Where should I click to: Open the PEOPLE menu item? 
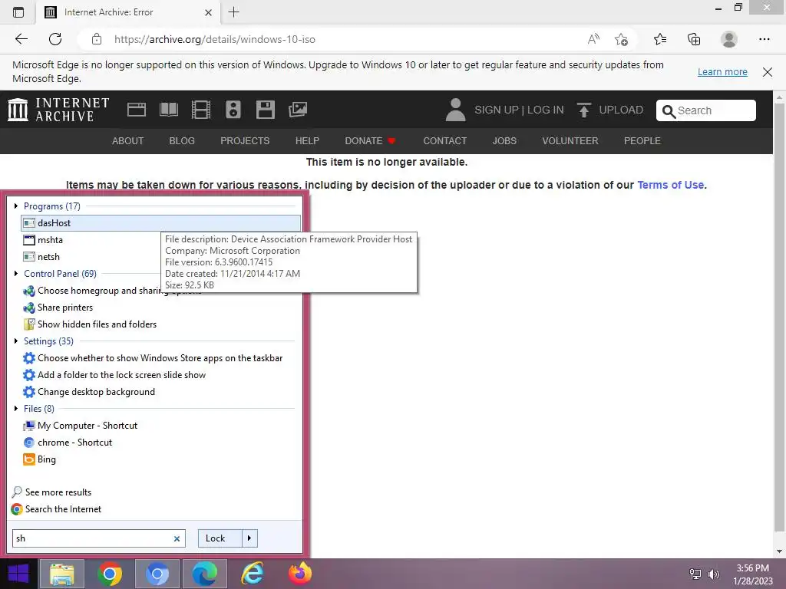pyautogui.click(x=642, y=141)
